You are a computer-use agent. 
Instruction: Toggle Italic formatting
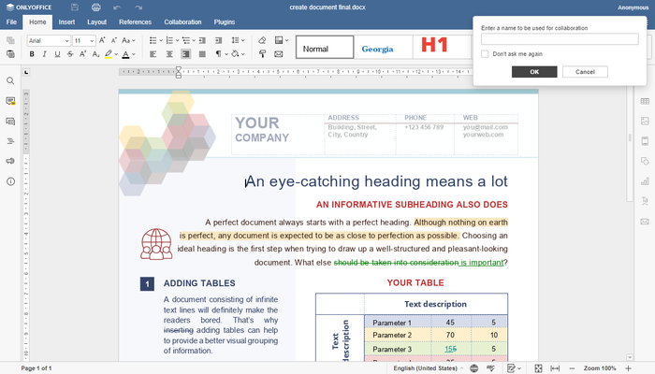point(44,53)
